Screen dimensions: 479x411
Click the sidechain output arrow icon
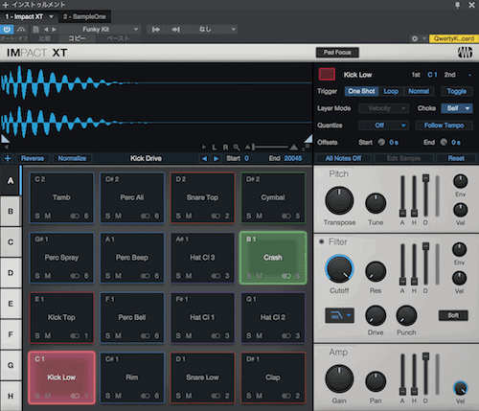(x=176, y=30)
